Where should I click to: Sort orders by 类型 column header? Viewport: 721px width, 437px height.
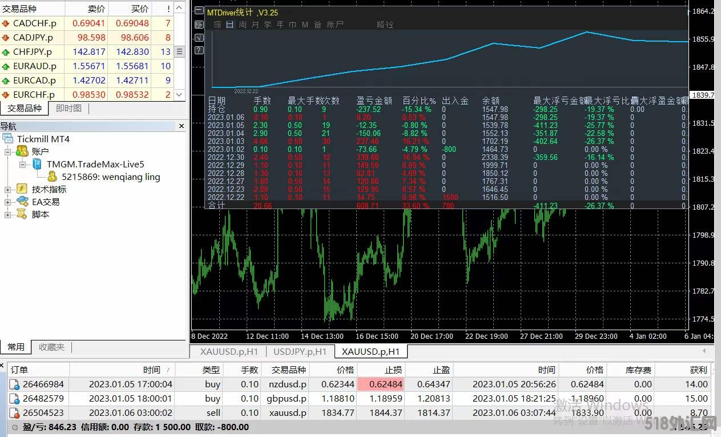(x=198, y=370)
